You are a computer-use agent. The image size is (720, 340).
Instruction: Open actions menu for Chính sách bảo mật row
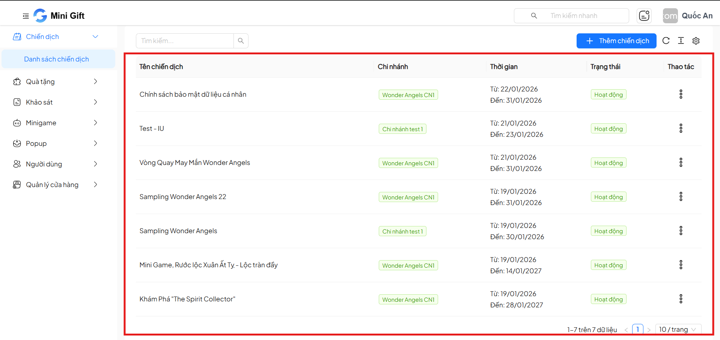(x=681, y=94)
